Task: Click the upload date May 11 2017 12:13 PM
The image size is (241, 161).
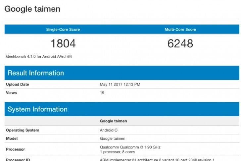Action: pyautogui.click(x=120, y=84)
